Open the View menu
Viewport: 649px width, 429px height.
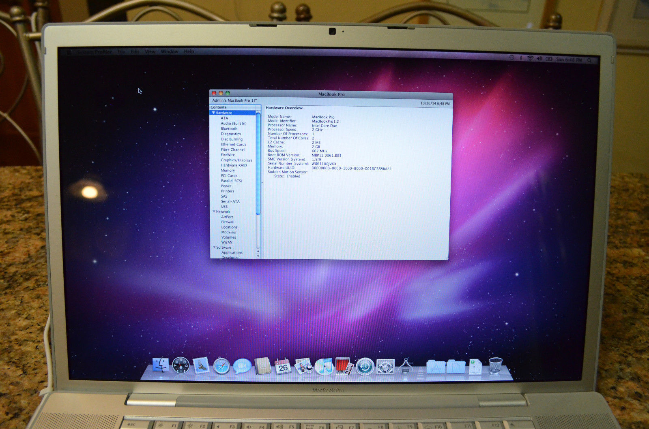click(x=150, y=52)
